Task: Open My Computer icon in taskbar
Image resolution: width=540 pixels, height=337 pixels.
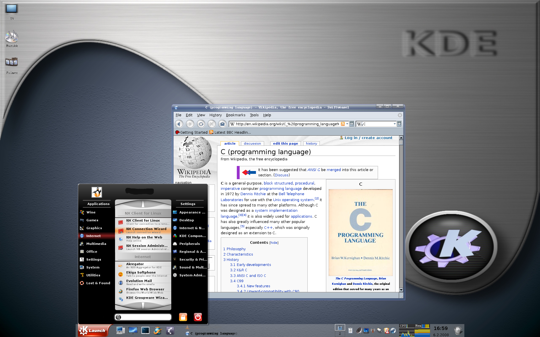Action: pyautogui.click(x=121, y=331)
